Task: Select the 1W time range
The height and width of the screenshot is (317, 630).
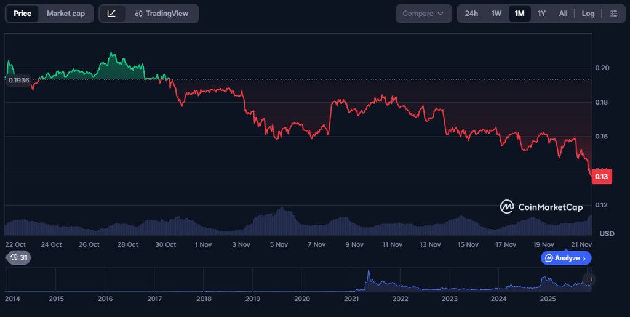Action: (x=496, y=14)
